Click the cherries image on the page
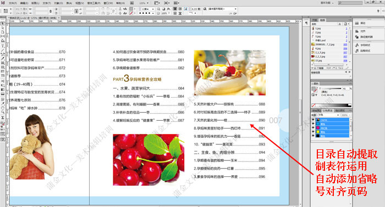385x207 pixels. pos(148,160)
